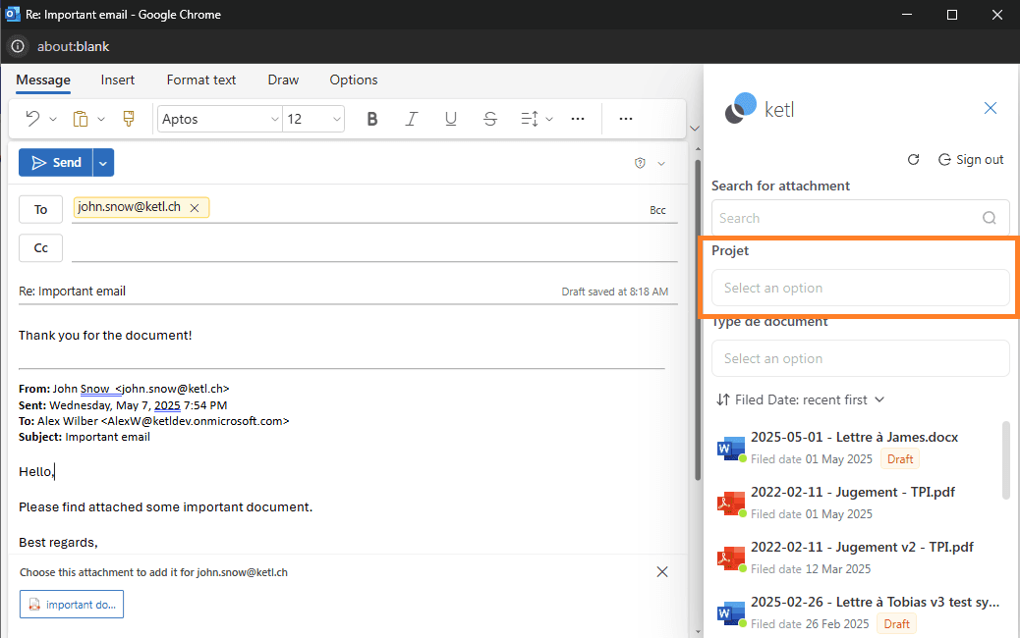This screenshot has width=1020, height=638.
Task: Click the Format Painter icon
Action: [x=128, y=119]
